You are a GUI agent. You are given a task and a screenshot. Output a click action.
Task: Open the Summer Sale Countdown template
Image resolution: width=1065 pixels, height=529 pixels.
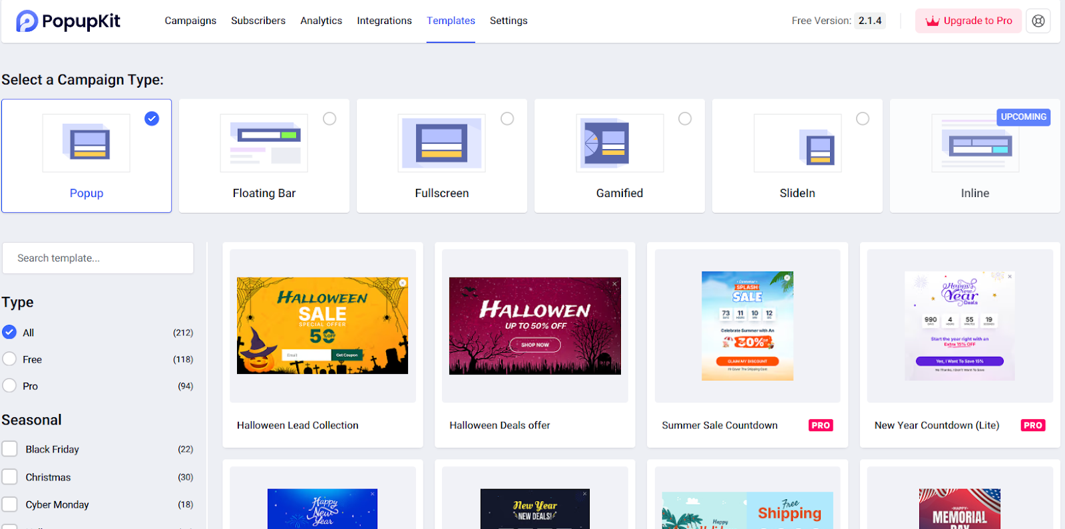click(x=747, y=326)
